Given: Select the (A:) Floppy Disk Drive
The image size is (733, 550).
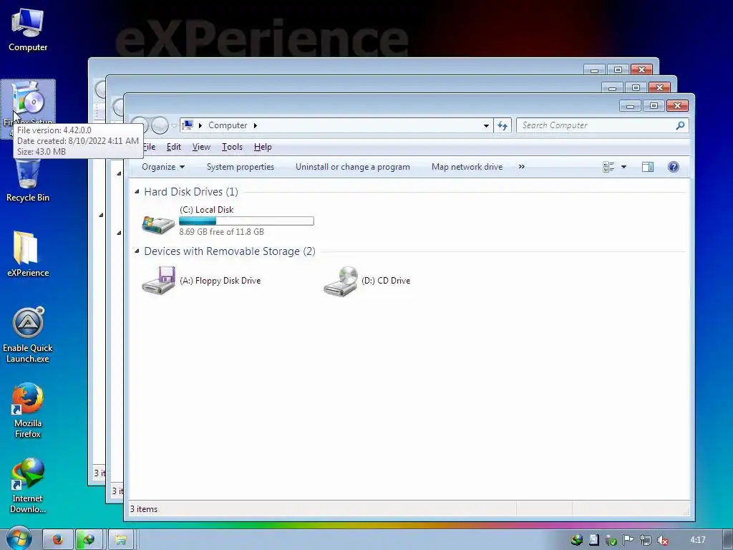Looking at the screenshot, I should (x=201, y=280).
